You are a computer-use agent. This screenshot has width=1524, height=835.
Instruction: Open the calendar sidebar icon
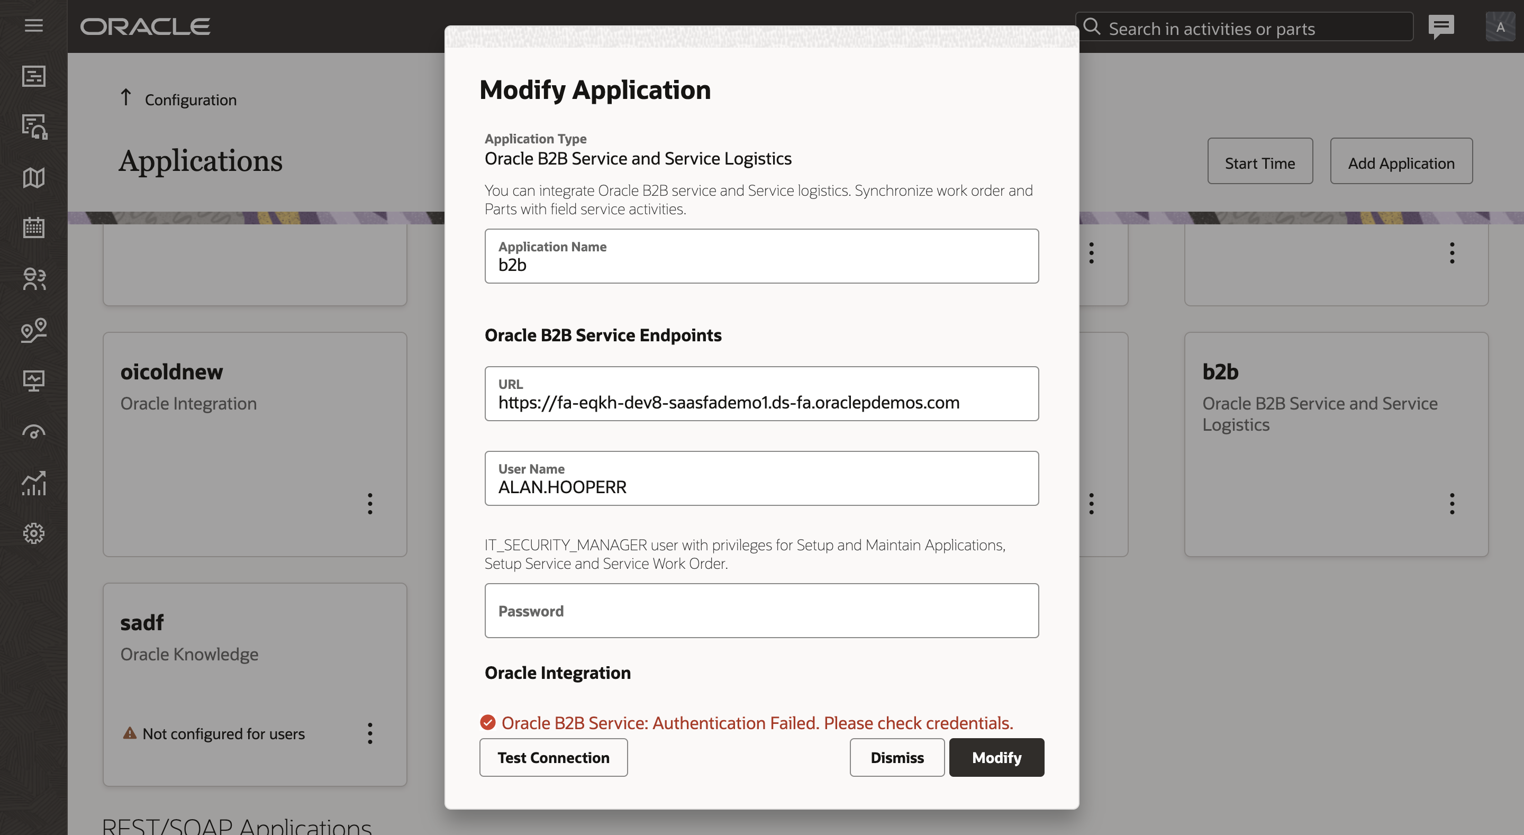click(34, 228)
